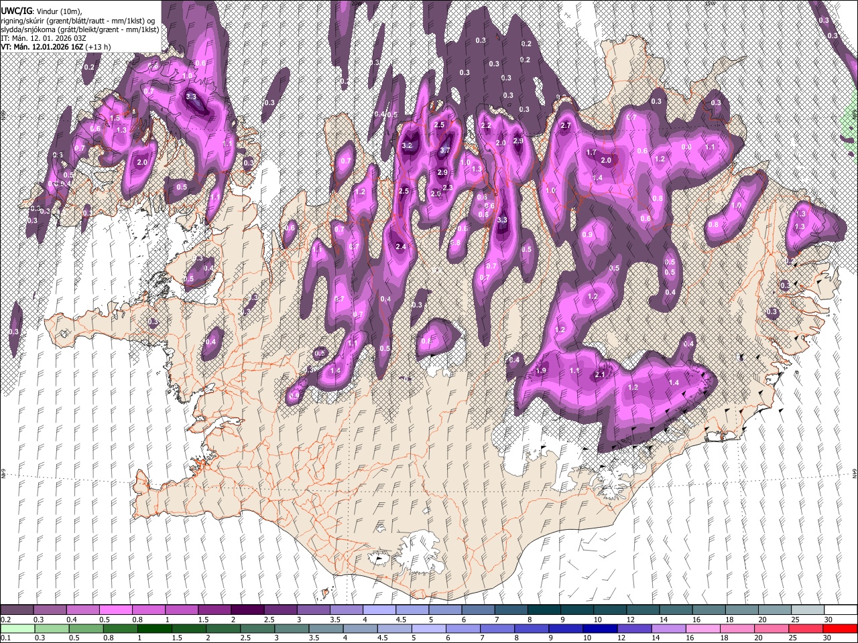The image size is (858, 643).
Task: Select the lower scale's 20 hot pink swatch
Action: point(771,628)
